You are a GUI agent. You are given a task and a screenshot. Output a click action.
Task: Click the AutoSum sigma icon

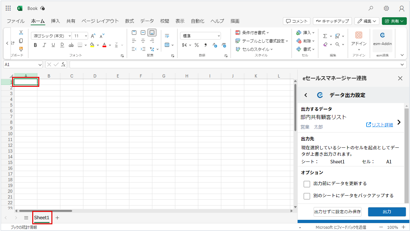pos(325,36)
